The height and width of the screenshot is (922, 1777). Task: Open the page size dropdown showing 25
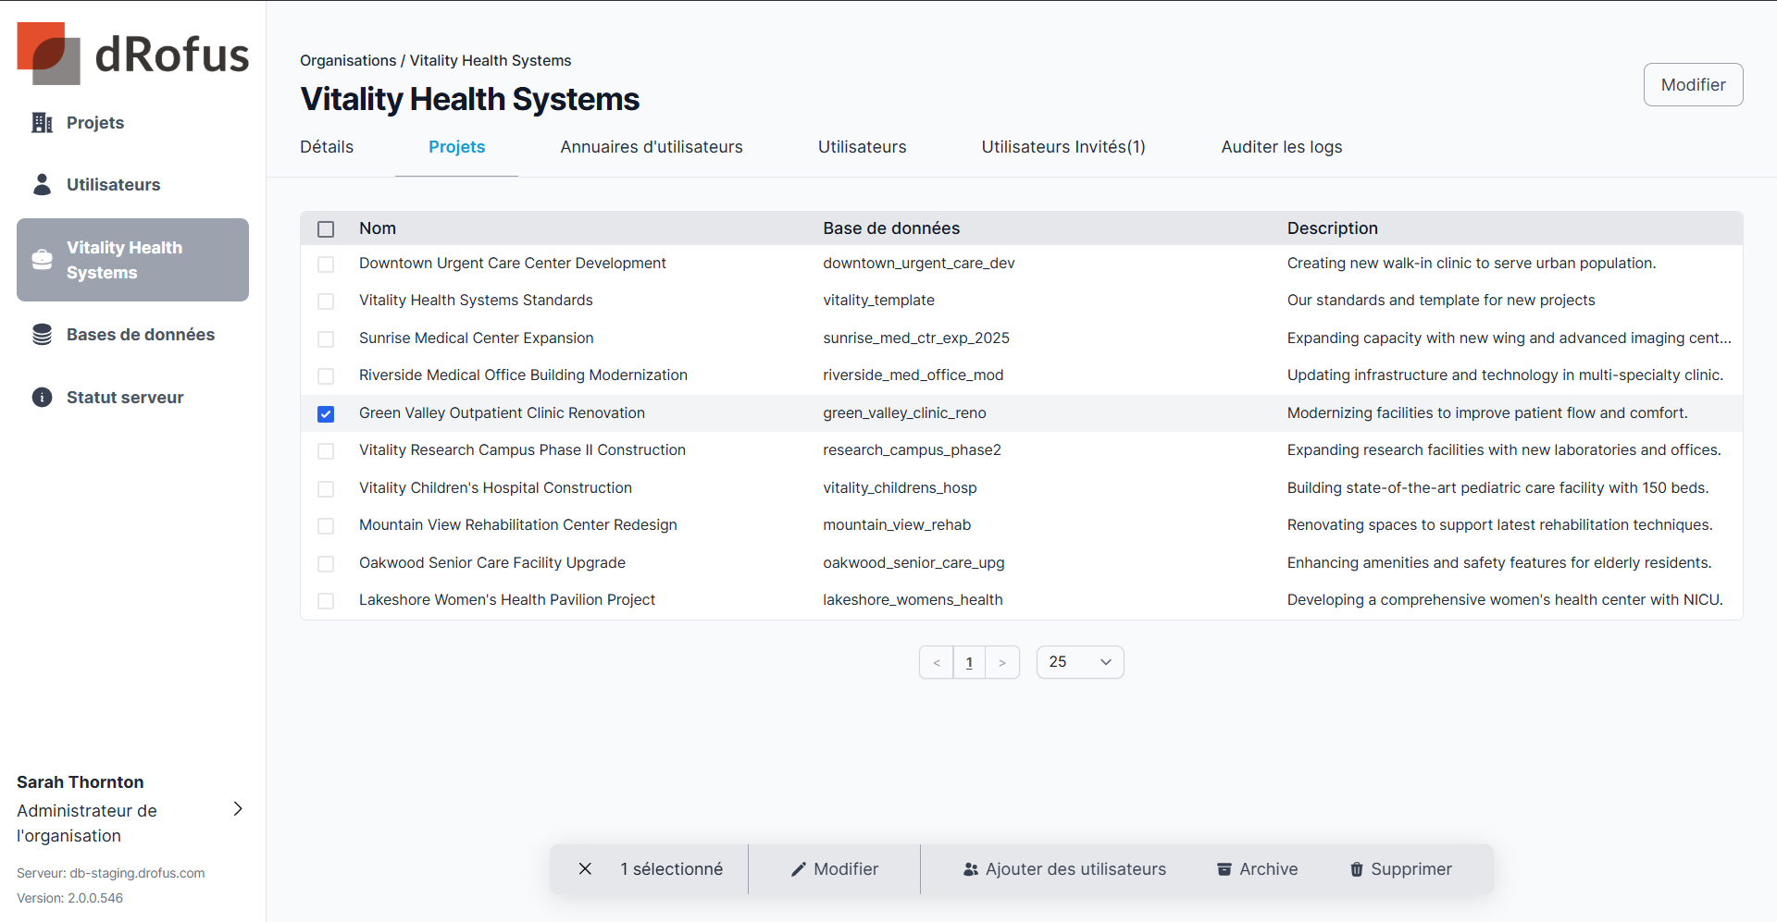click(1080, 662)
